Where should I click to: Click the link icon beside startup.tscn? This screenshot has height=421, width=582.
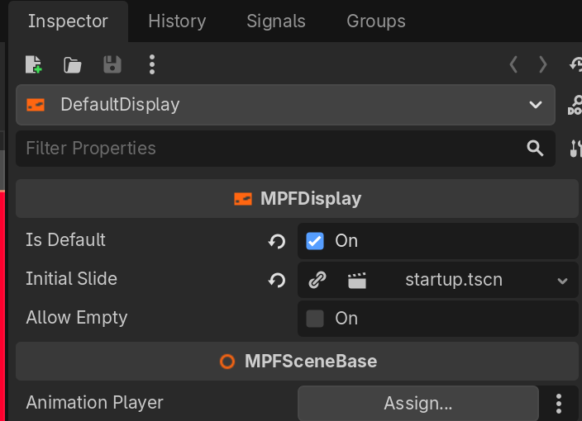[x=317, y=280]
